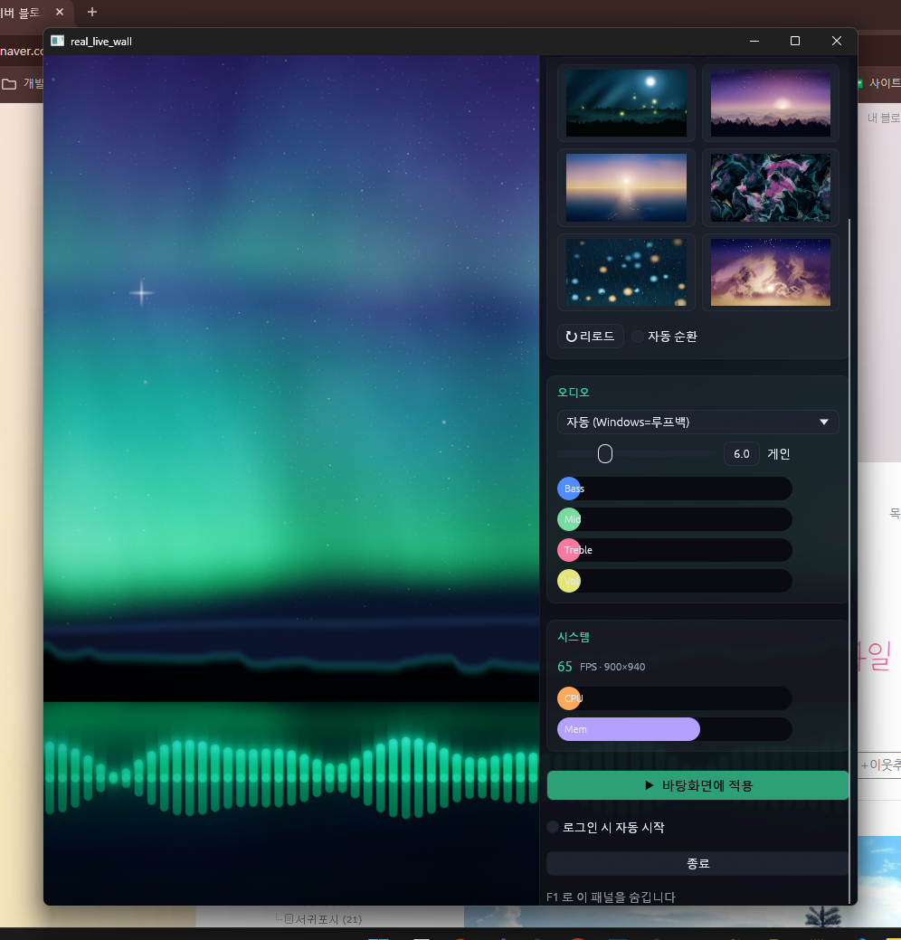Click the bookmark folder icon in the browser

click(x=9, y=84)
